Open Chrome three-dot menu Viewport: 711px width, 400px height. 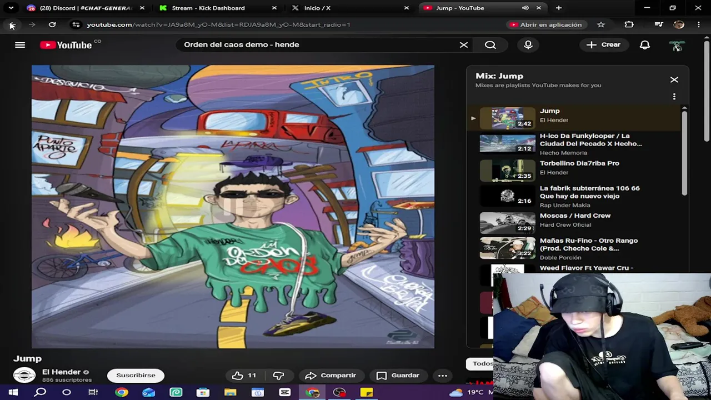coord(698,25)
